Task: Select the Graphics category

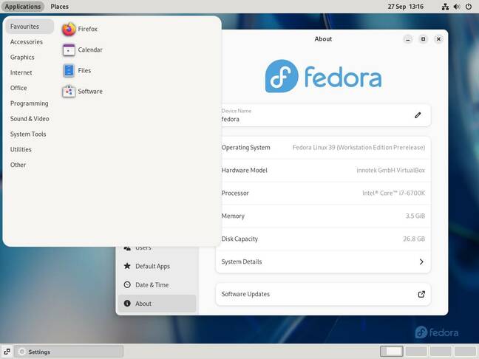Action: point(30,58)
